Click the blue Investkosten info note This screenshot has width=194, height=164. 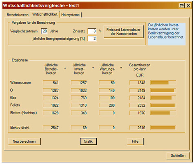point(167,34)
